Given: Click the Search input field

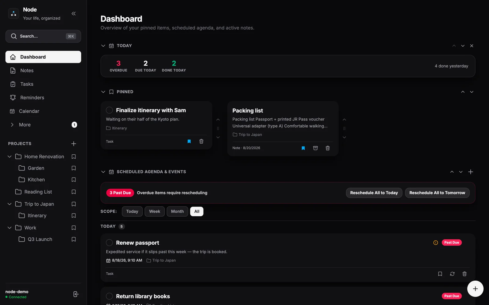Looking at the screenshot, I should click(x=43, y=36).
